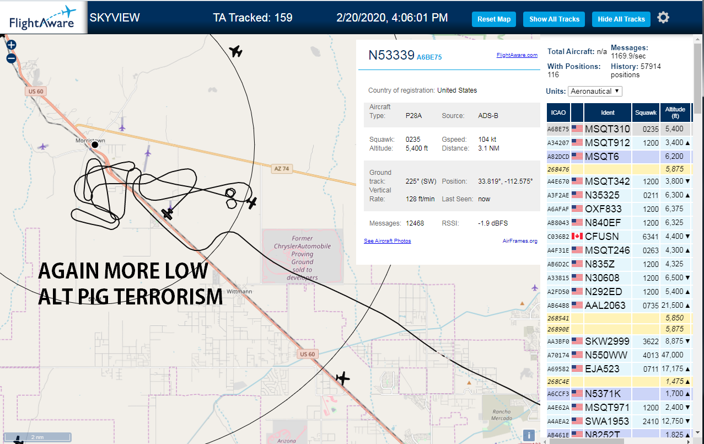Image resolution: width=704 pixels, height=444 pixels.
Task: Click the FlightAware logo
Action: tap(43, 18)
